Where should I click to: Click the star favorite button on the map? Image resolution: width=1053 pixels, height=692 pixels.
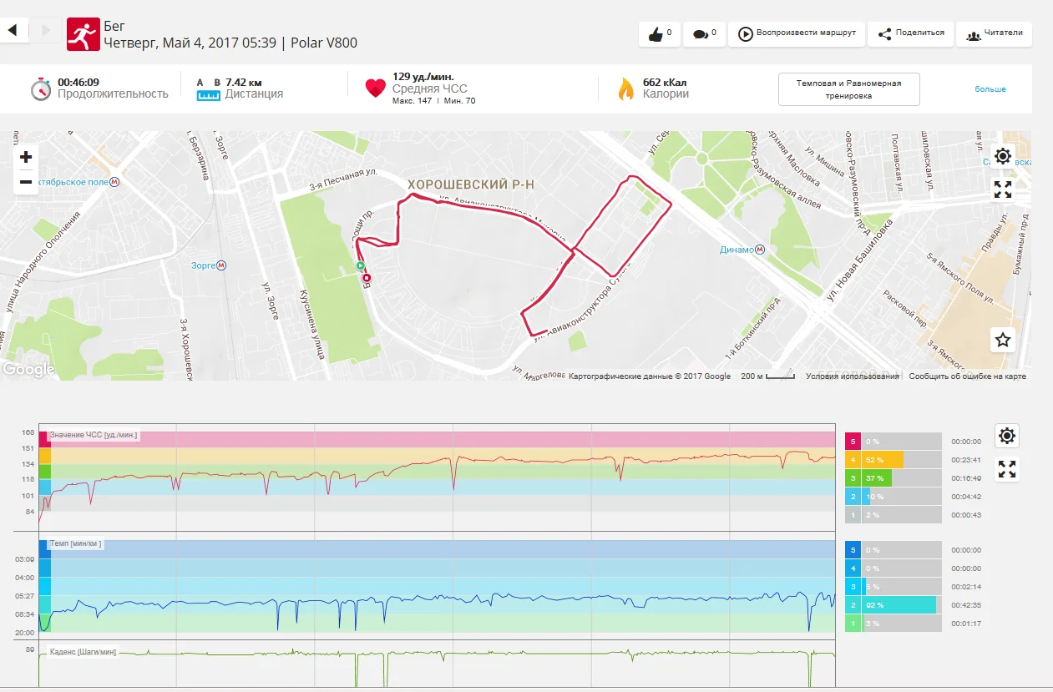[1003, 340]
